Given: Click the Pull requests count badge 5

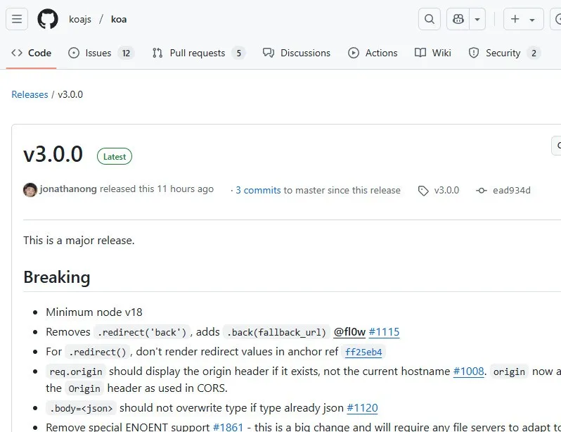Looking at the screenshot, I should [x=238, y=53].
